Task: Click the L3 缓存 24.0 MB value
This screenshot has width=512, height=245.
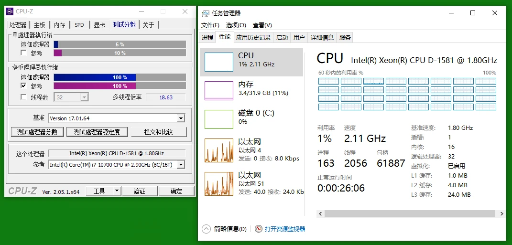Action: (x=459, y=195)
